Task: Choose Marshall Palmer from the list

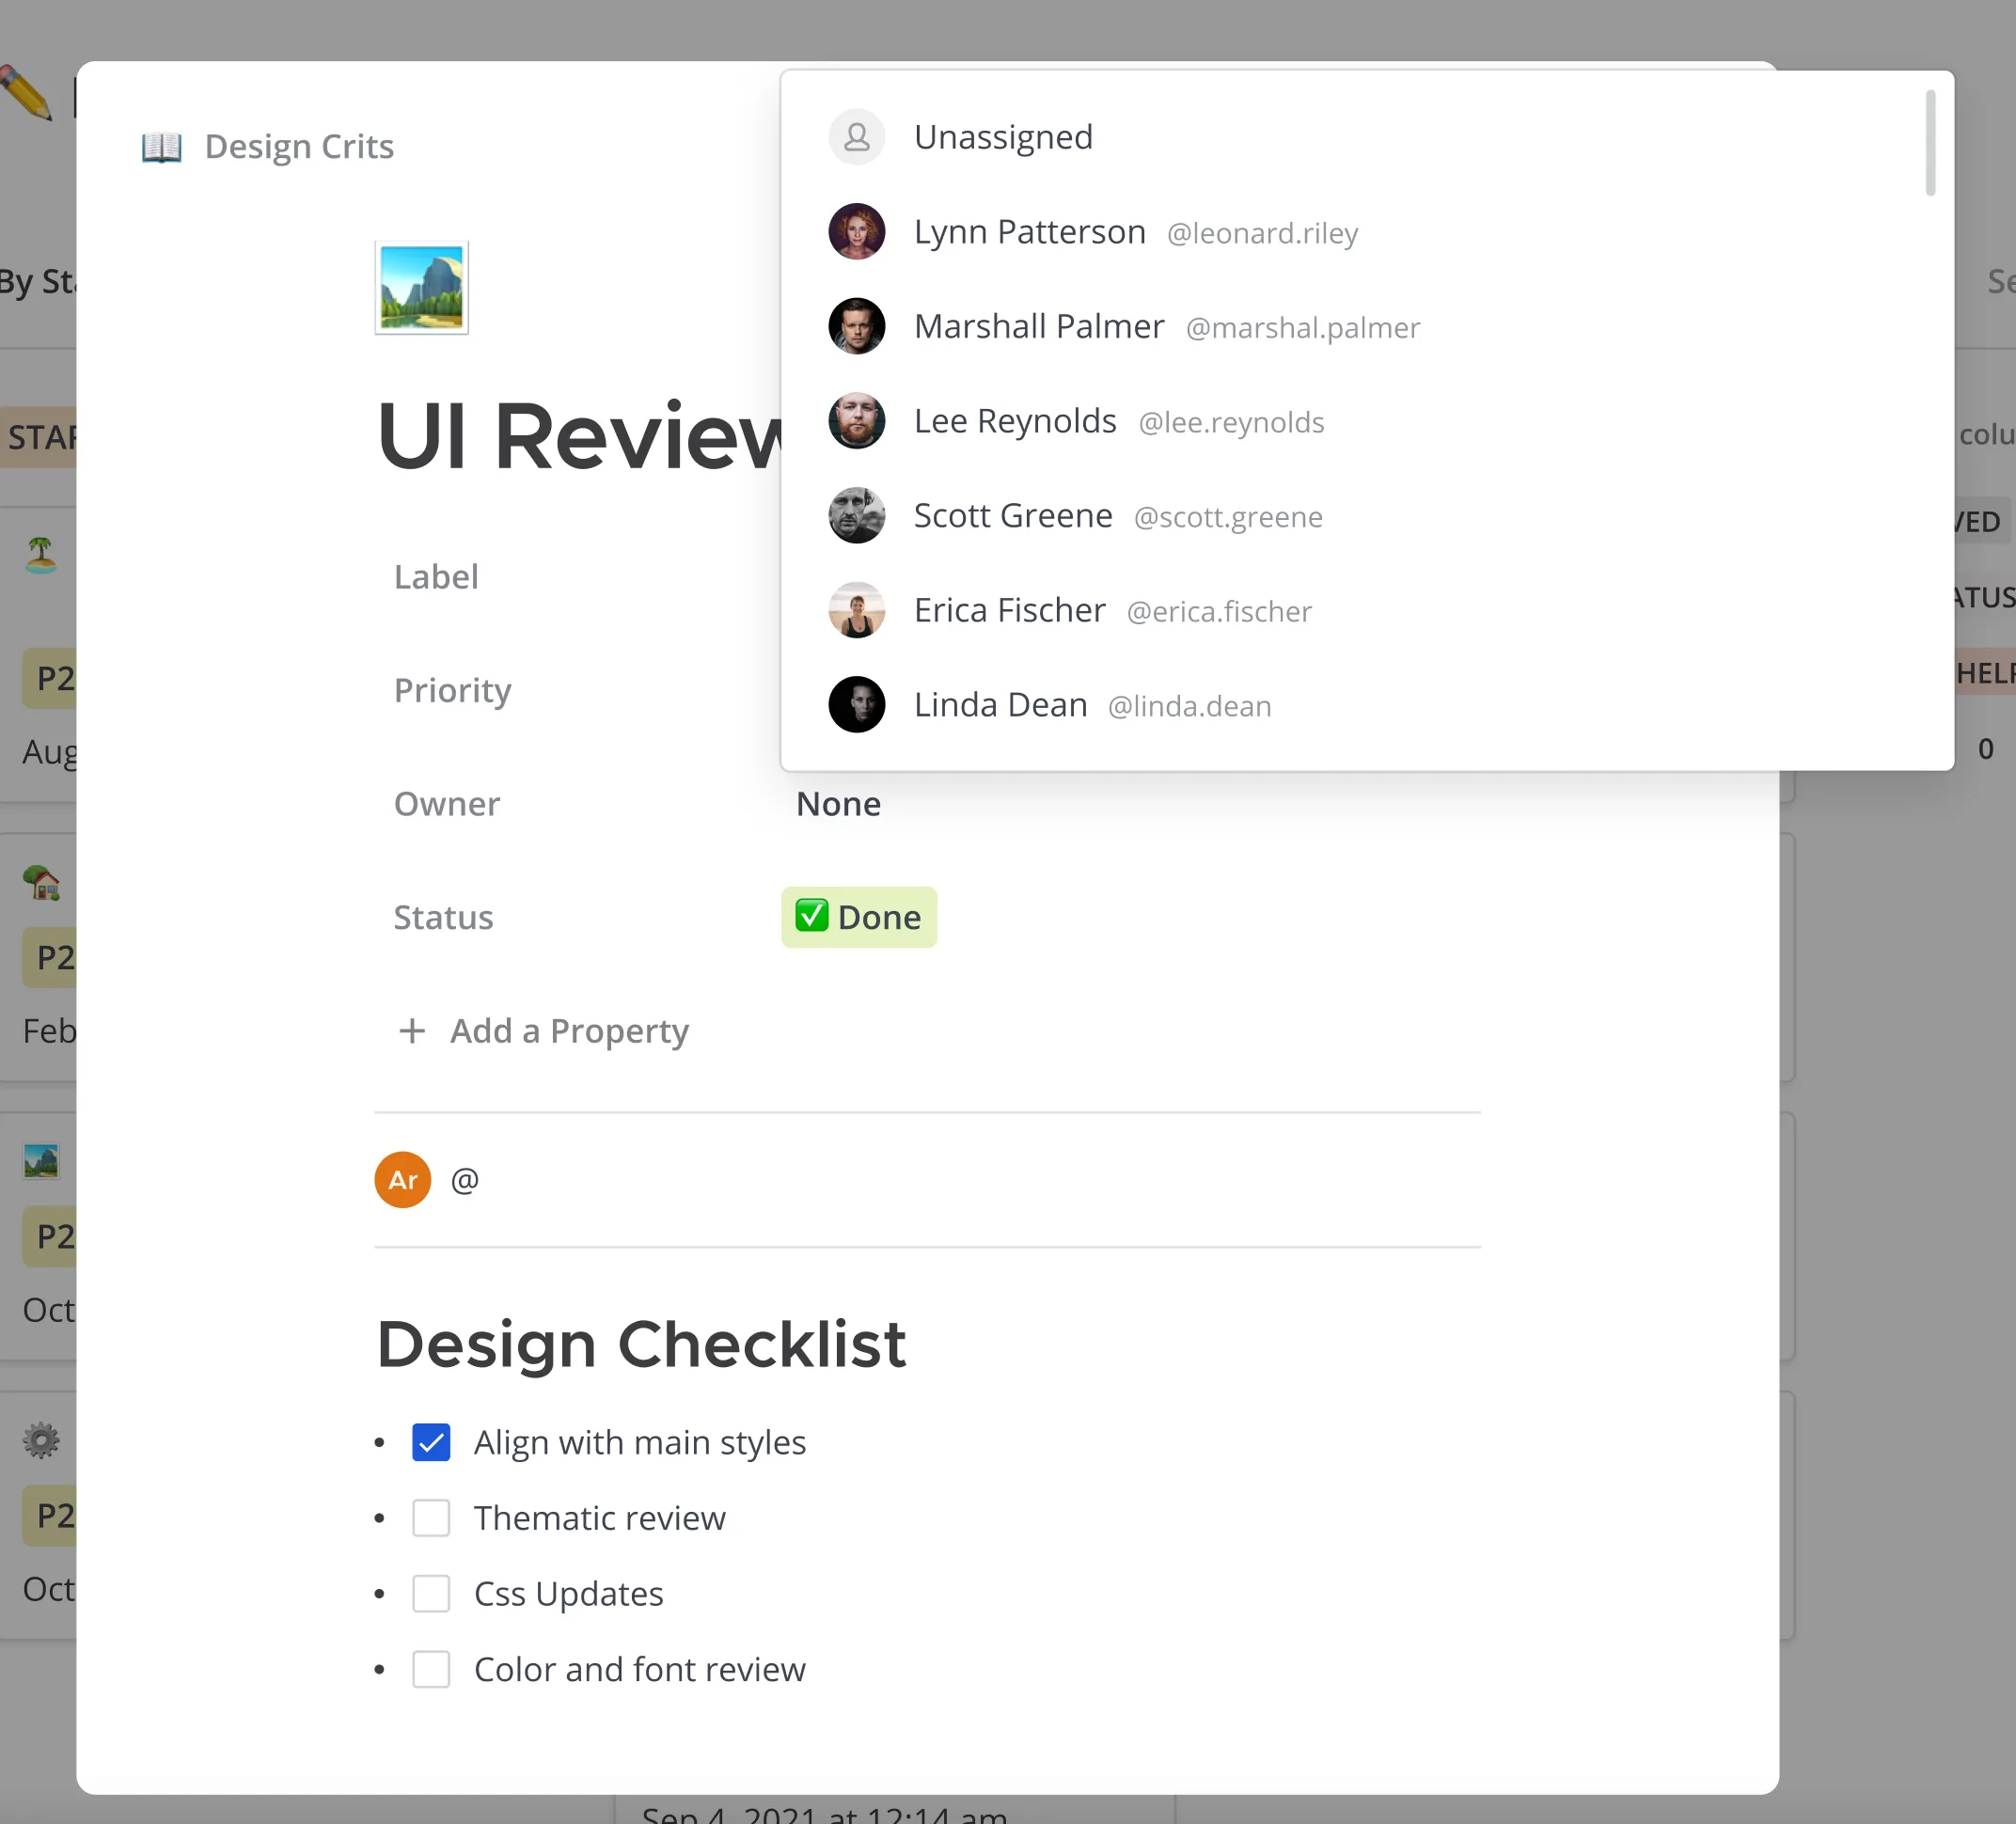Action: click(x=1366, y=326)
